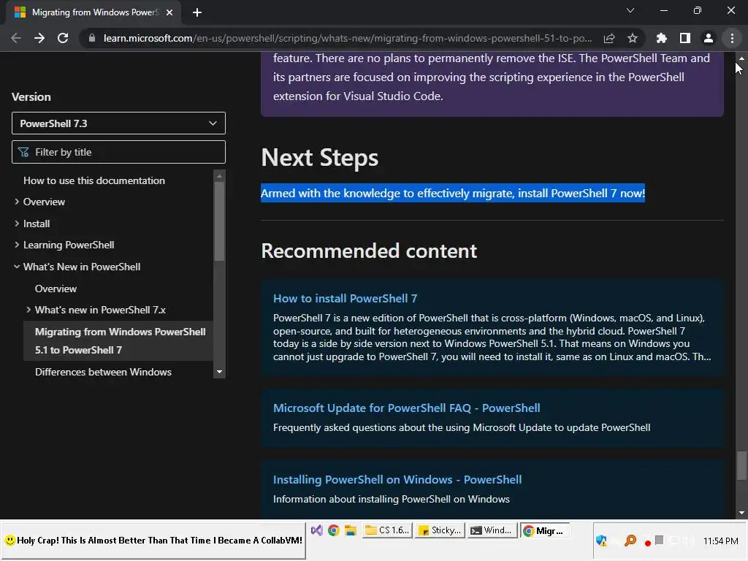748x561 pixels.
Task: Switch to the CS 1.6 folder window
Action: 386,530
